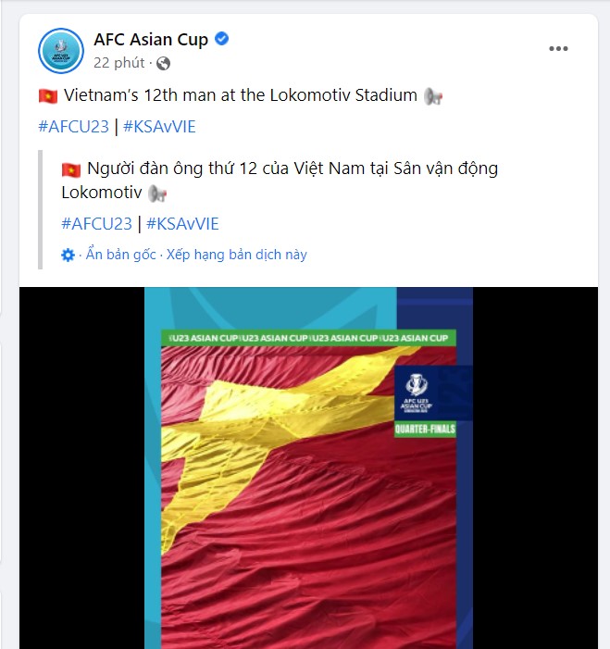Open the #KSAvVIE hashtag in the translated text
The height and width of the screenshot is (649, 610).
(x=182, y=223)
